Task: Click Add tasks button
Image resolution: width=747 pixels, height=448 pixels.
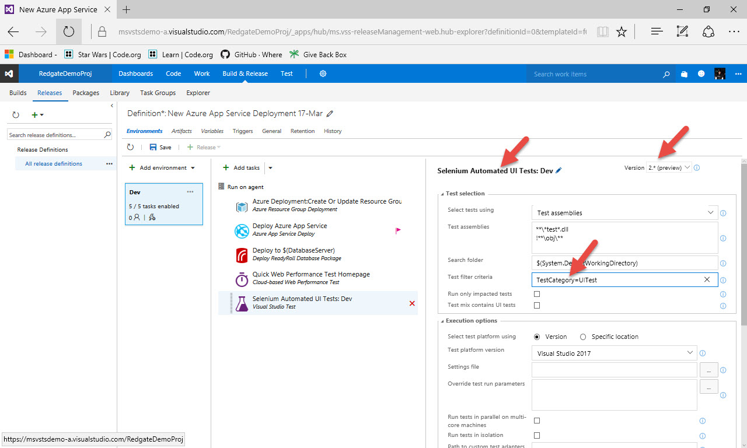Action: pyautogui.click(x=242, y=168)
